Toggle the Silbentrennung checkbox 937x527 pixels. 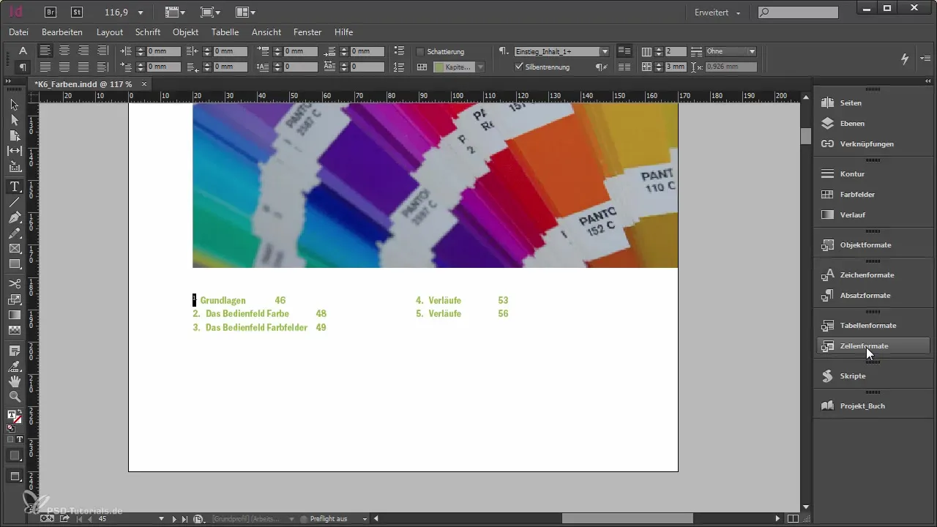pyautogui.click(x=519, y=67)
